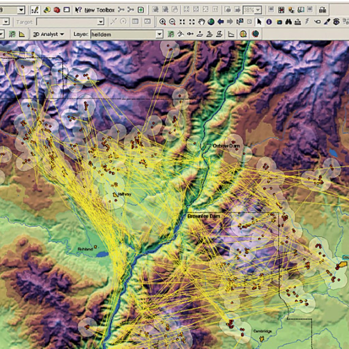This screenshot has width=349, height=349.
Task: Click the New Toolbox button
Action: (99, 10)
